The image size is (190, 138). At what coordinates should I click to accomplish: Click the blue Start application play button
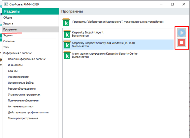coord(181,33)
